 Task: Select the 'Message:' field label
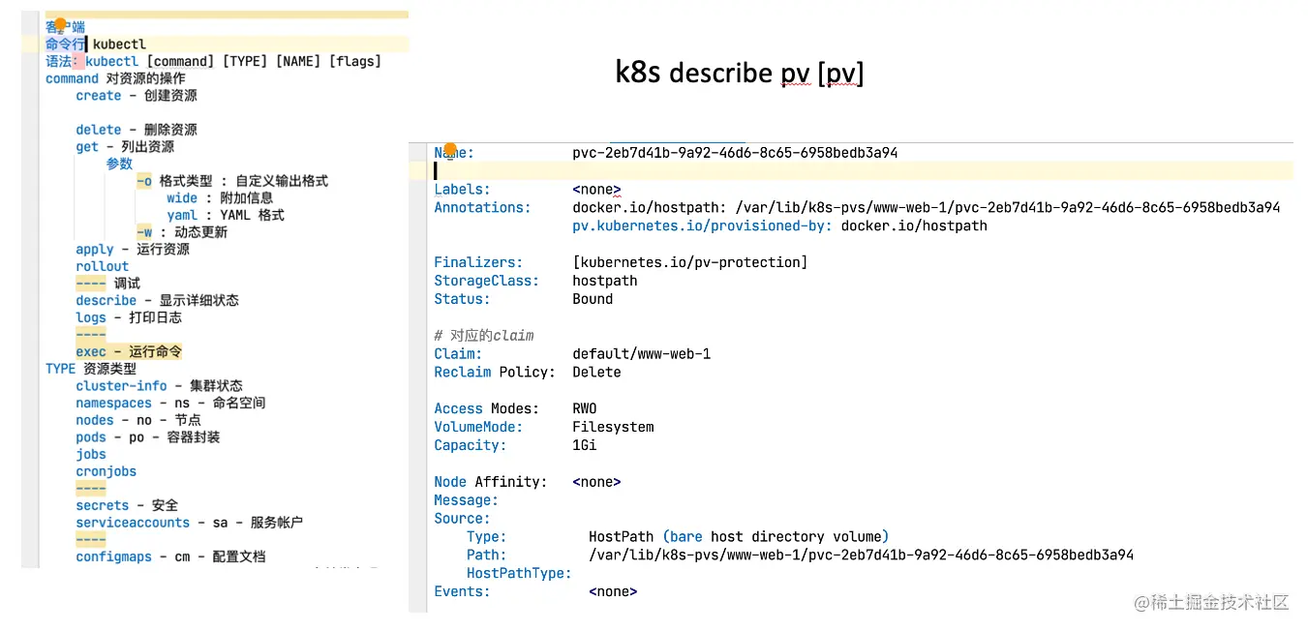tap(466, 500)
